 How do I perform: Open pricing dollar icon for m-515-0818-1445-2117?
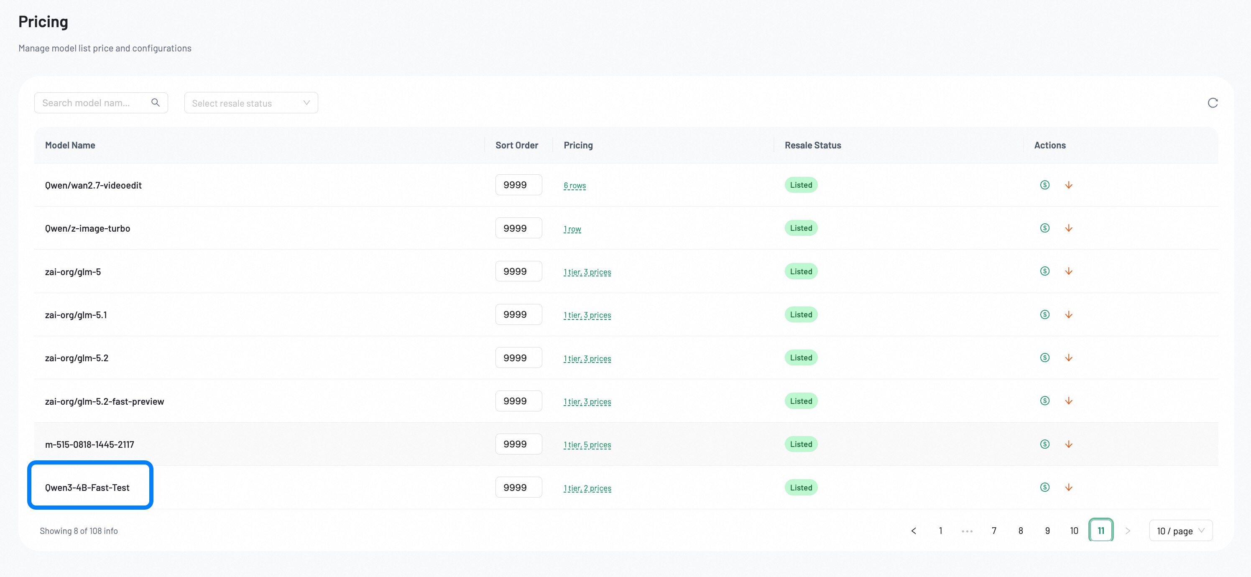click(1044, 444)
